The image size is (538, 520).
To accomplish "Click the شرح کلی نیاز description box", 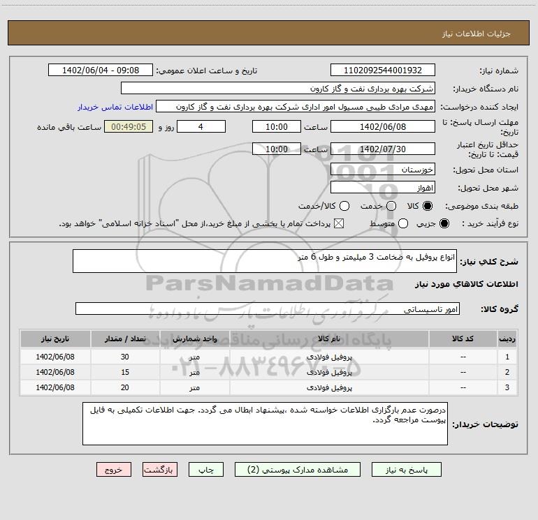I will click(265, 261).
